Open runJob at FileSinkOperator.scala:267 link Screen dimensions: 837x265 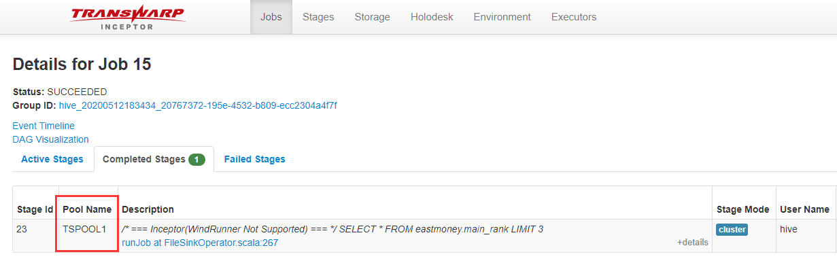pyautogui.click(x=200, y=243)
